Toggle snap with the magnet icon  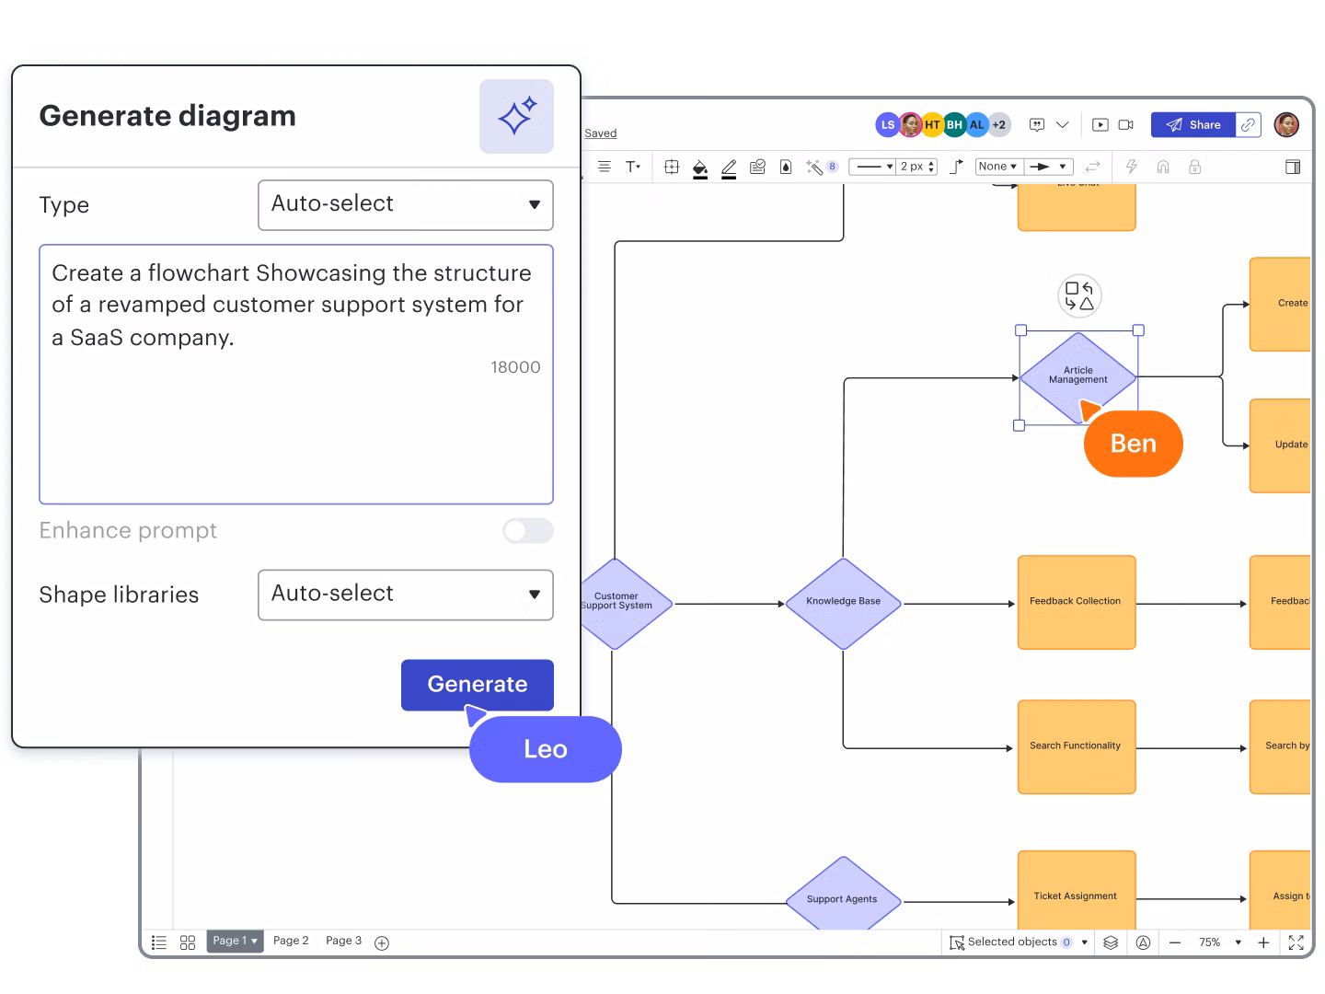tap(1163, 167)
